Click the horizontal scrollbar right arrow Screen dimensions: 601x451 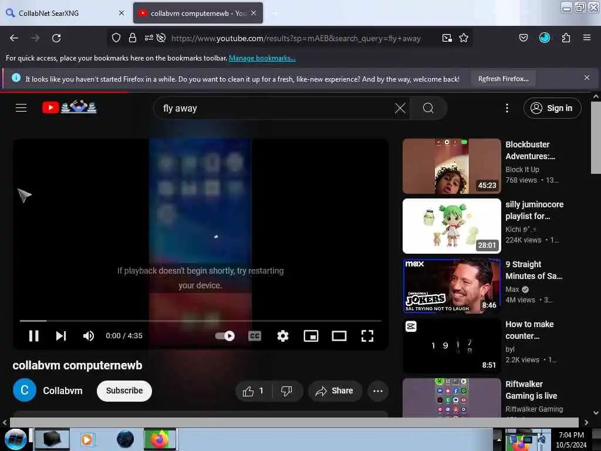[x=586, y=423]
